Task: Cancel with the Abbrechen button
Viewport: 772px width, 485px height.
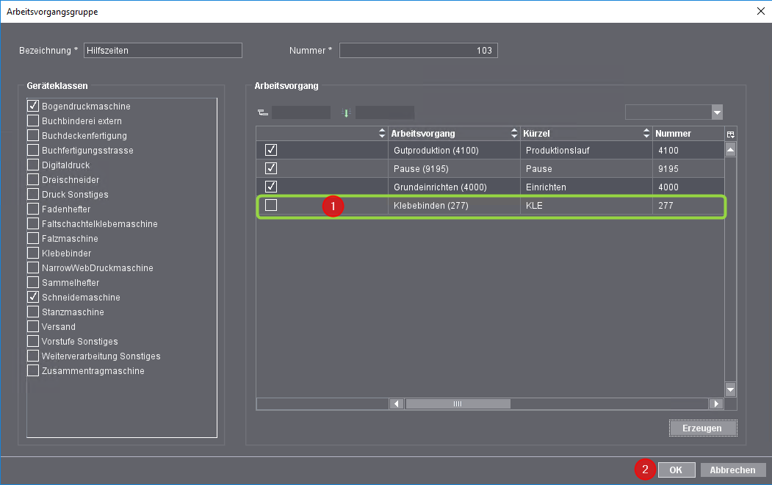Action: tap(732, 470)
